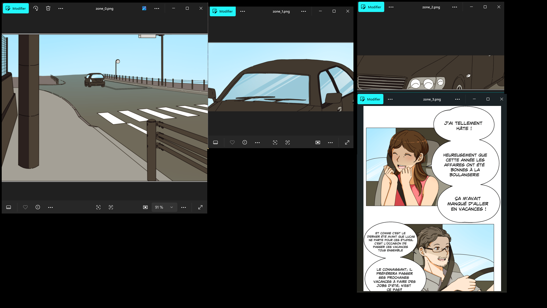Click Modifier button in zone_3.png window
547x308 pixels.
point(370,99)
